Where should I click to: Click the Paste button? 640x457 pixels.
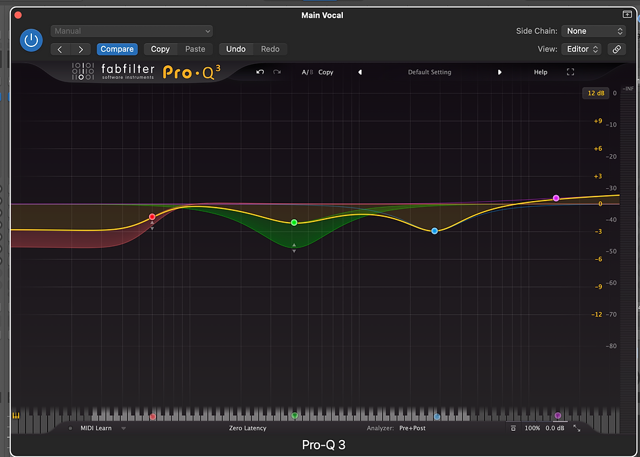(195, 49)
